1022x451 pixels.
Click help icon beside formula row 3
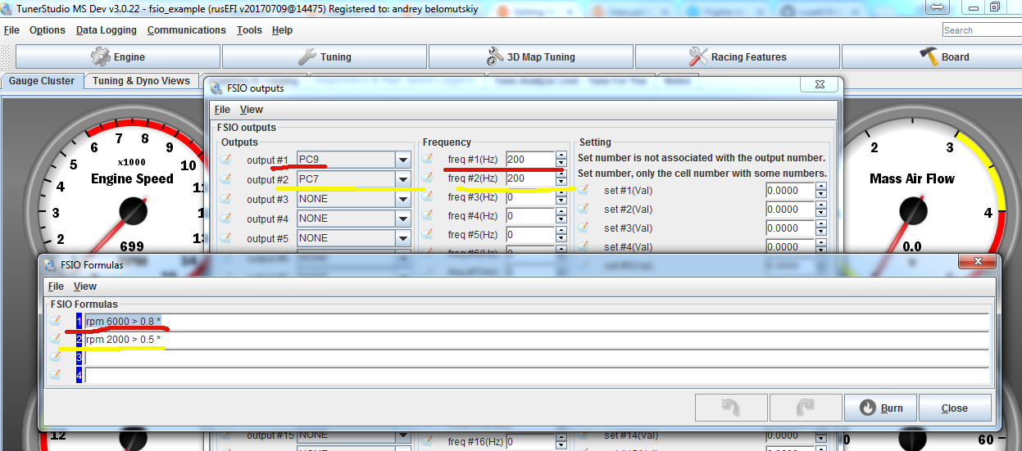pyautogui.click(x=55, y=357)
